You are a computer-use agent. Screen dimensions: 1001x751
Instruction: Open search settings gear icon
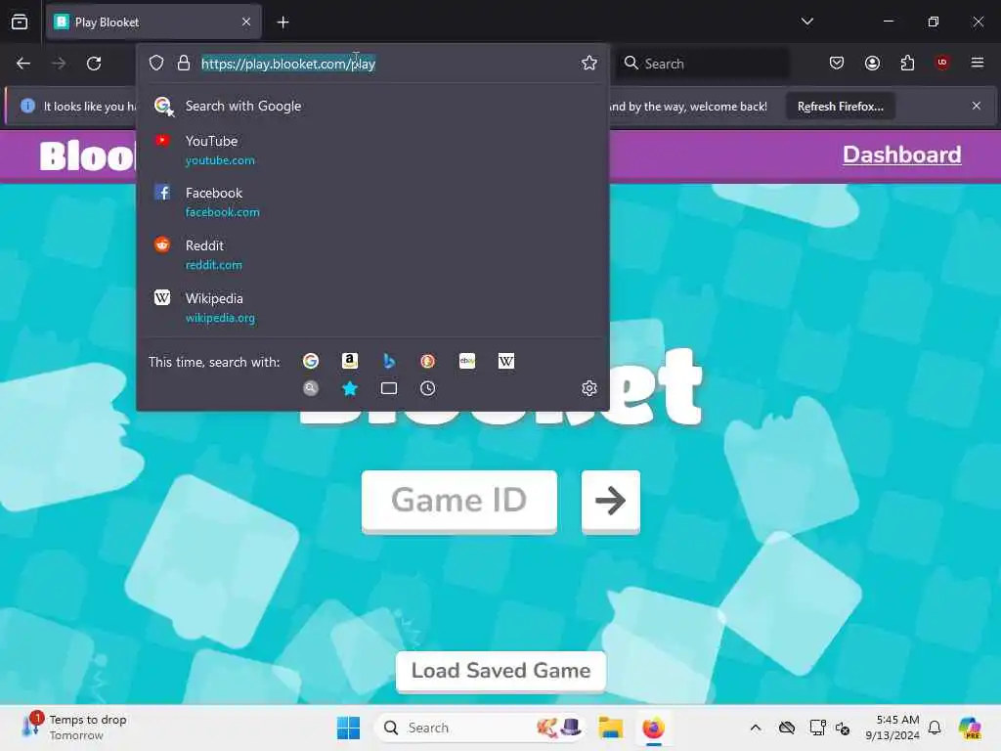click(x=589, y=388)
